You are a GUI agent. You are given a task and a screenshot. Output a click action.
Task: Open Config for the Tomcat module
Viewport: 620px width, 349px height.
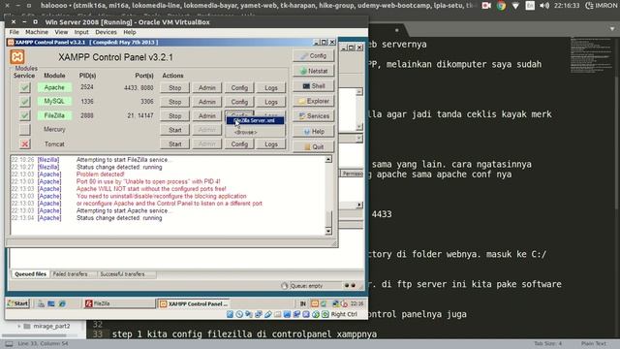pyautogui.click(x=239, y=144)
